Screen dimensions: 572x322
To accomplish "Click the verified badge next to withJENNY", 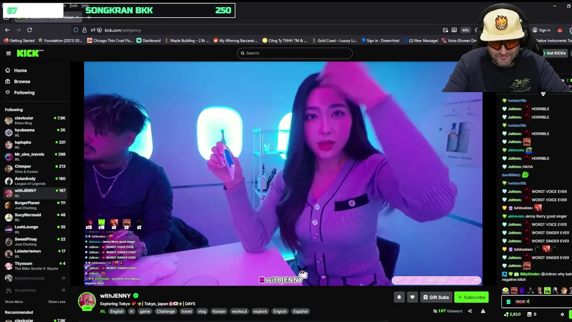I will coord(136,296).
